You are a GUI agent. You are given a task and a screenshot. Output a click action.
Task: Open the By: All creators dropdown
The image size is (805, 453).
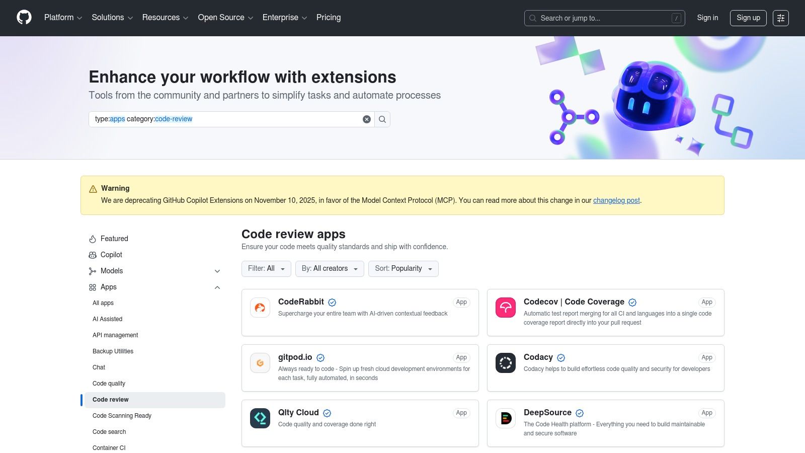pyautogui.click(x=330, y=269)
